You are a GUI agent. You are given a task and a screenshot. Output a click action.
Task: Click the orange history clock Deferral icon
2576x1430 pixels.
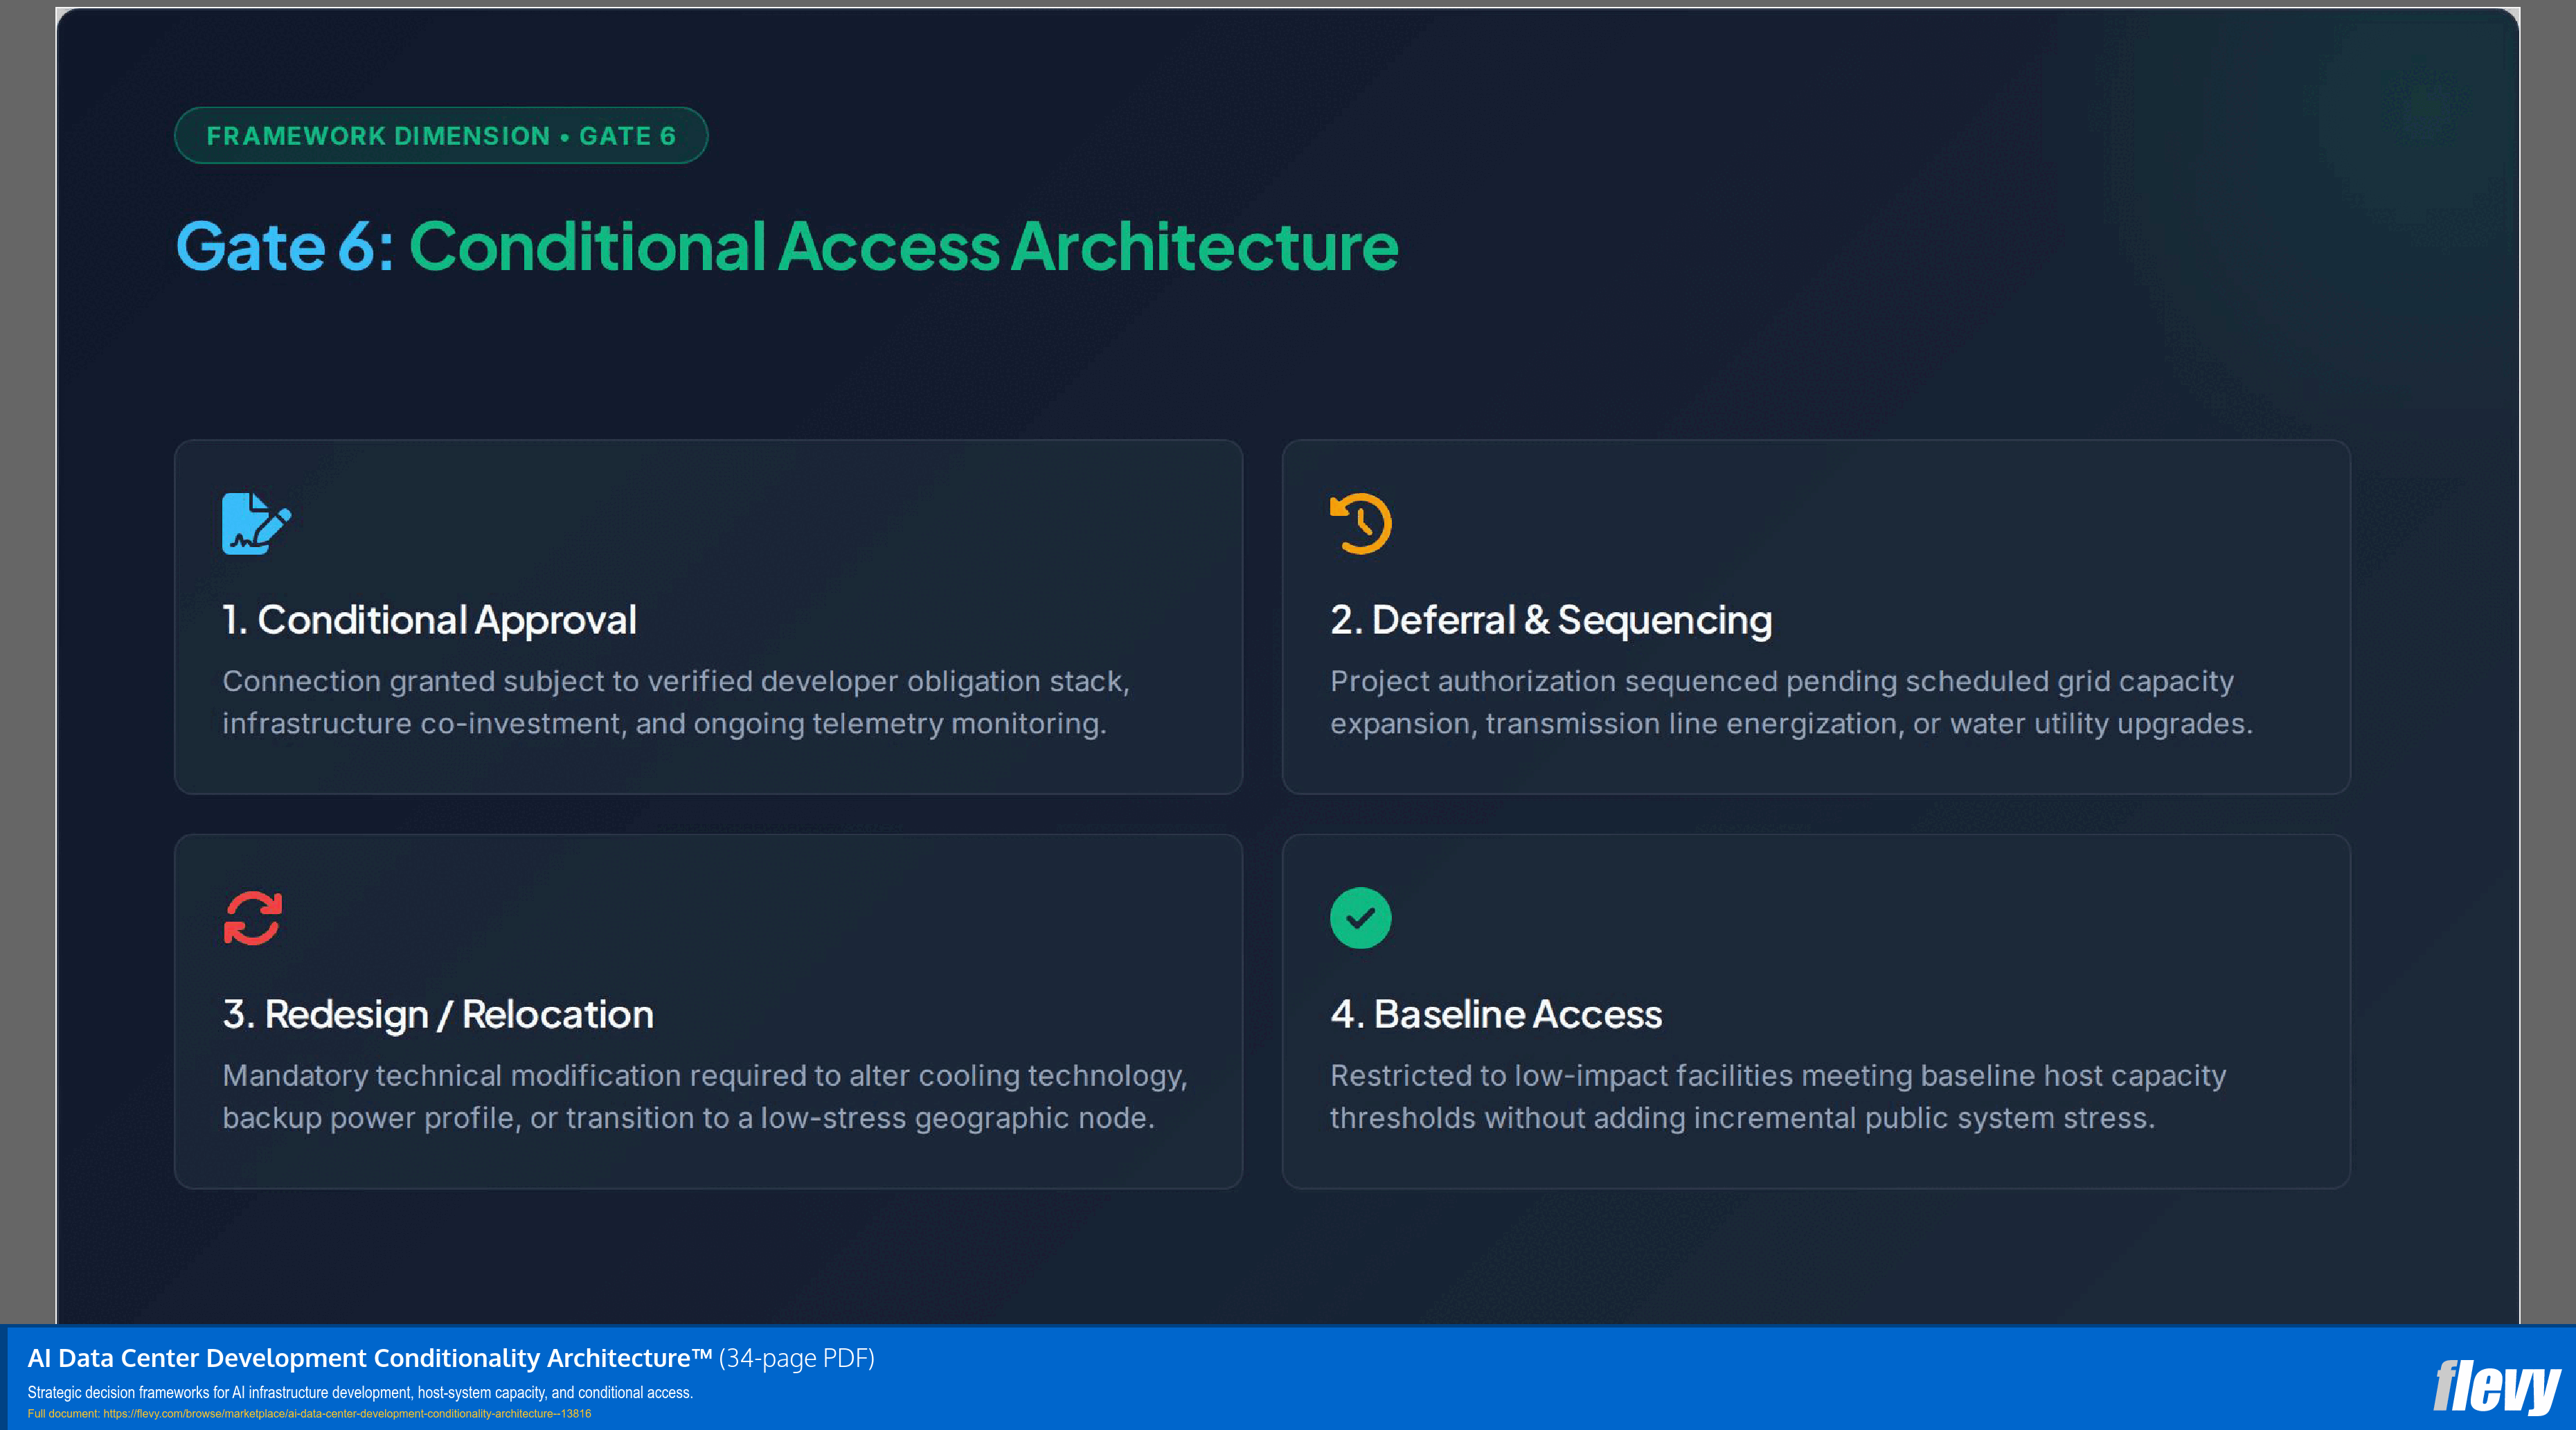click(x=1360, y=523)
